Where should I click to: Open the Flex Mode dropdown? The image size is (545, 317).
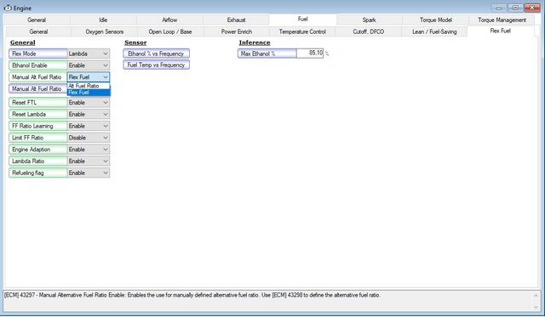[89, 54]
